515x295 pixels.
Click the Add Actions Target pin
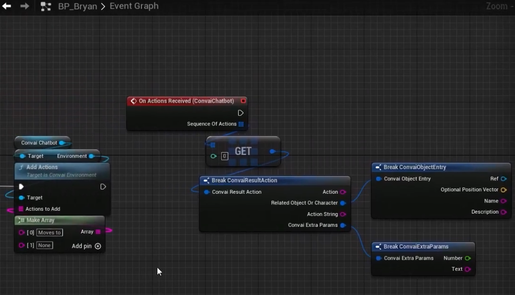point(21,198)
